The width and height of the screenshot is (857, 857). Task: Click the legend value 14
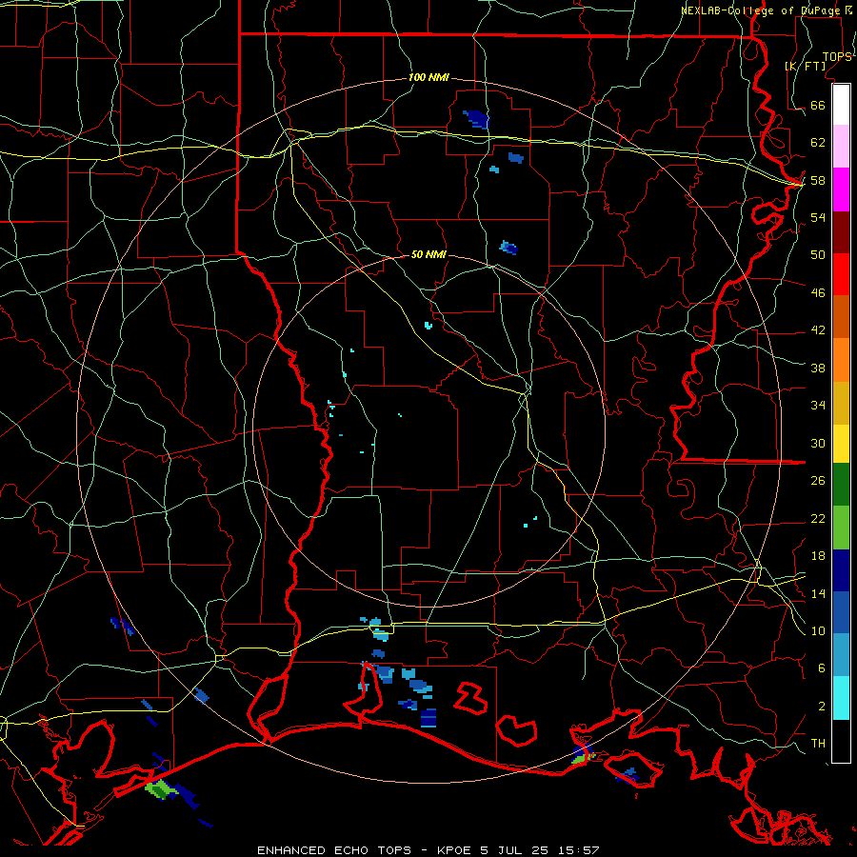818,593
